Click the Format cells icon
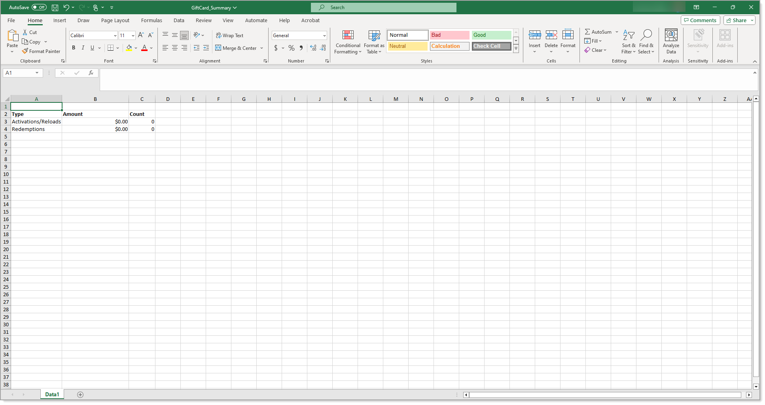 [568, 34]
